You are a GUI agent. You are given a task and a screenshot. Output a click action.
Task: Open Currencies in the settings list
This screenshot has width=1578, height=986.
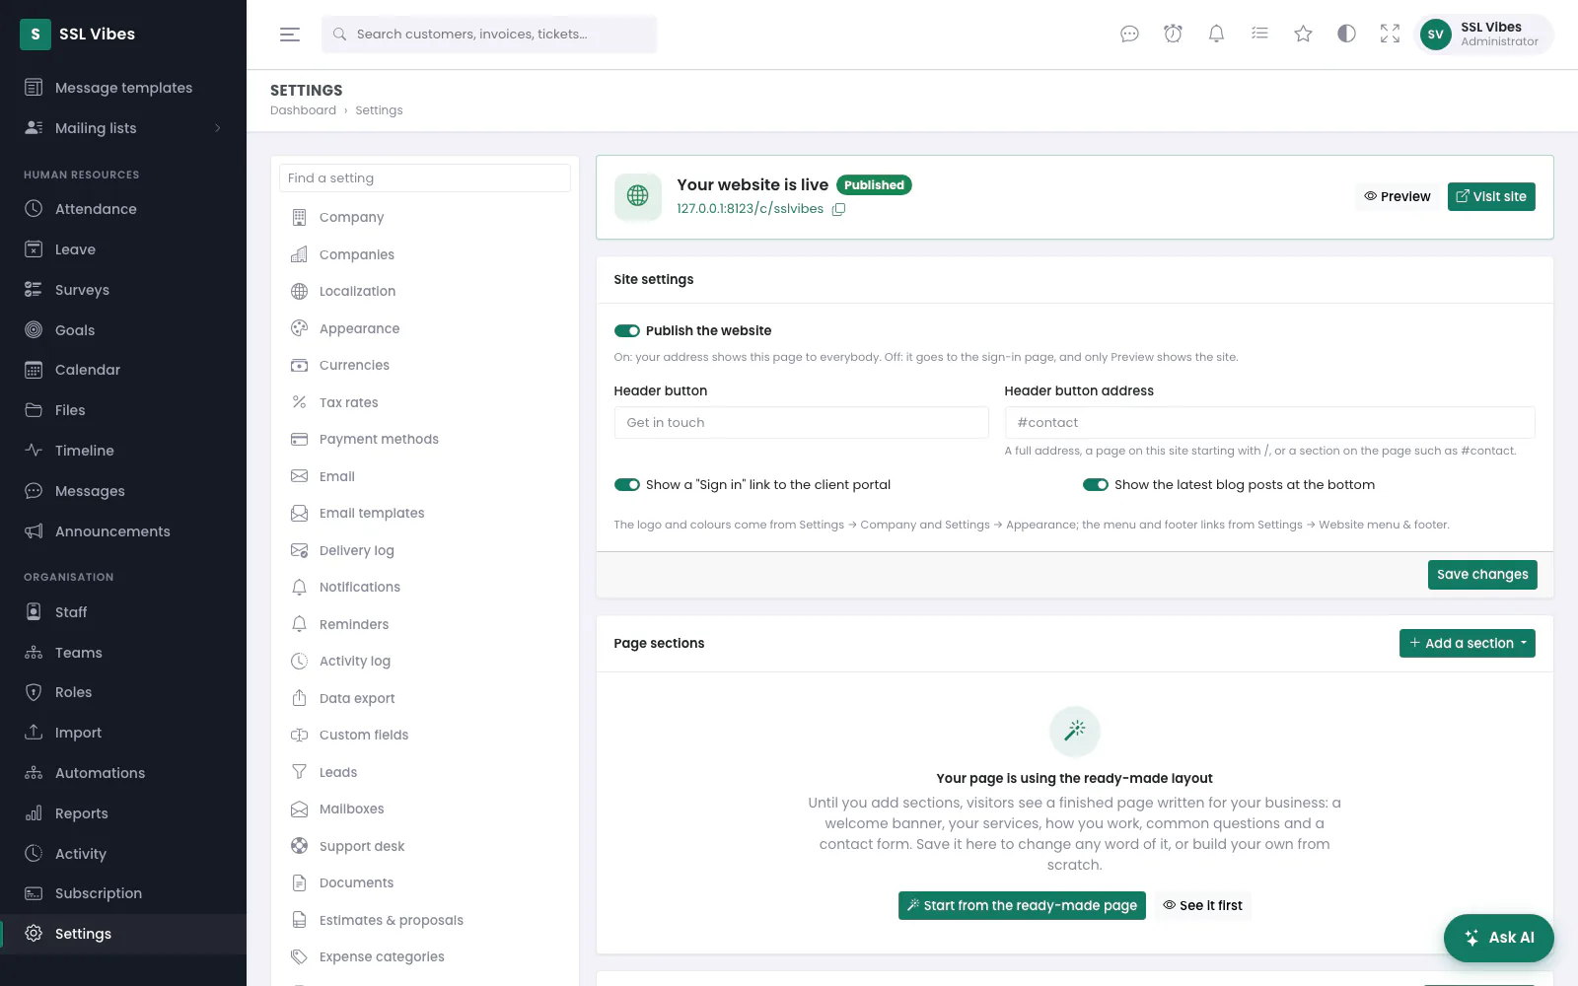point(425,366)
